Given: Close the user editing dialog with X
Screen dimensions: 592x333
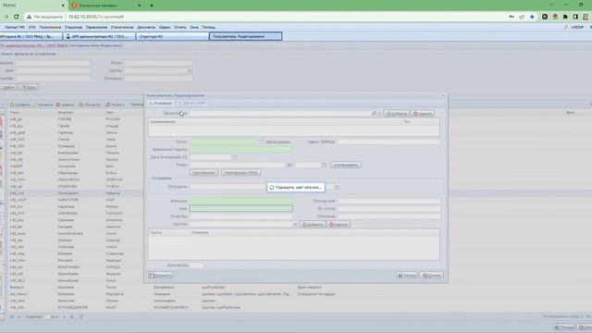Looking at the screenshot, I should 443,95.
